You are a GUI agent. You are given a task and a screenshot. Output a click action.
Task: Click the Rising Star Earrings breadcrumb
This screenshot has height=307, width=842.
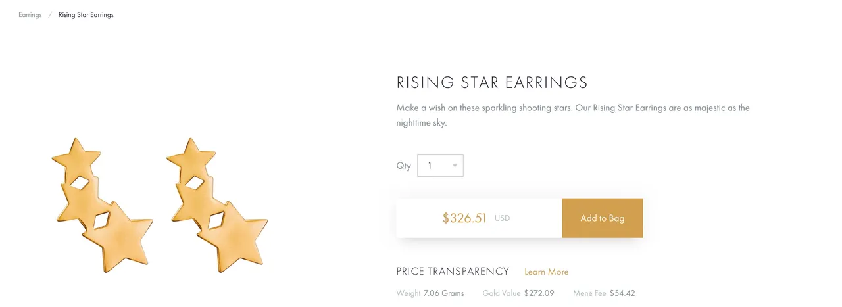(x=86, y=15)
